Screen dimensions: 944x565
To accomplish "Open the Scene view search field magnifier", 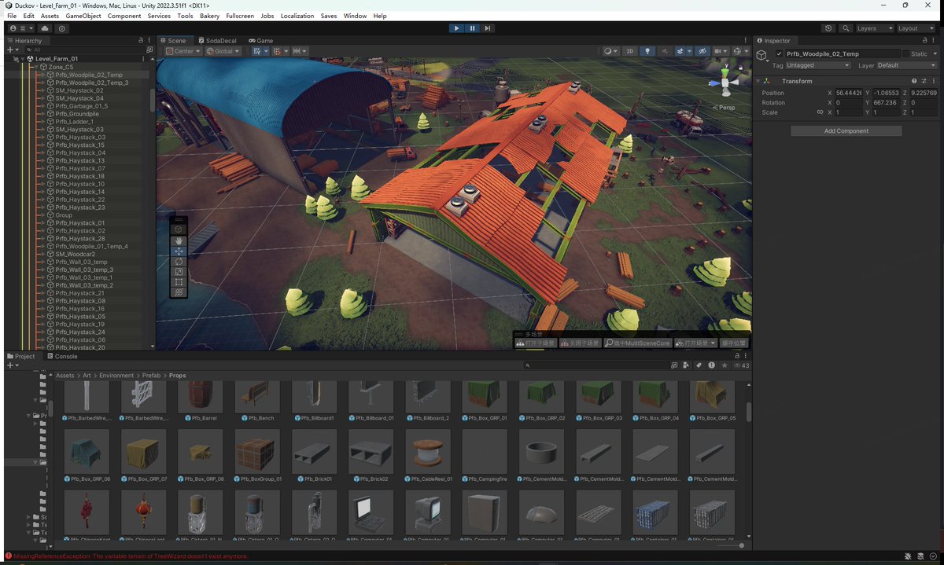I will pos(846,28).
